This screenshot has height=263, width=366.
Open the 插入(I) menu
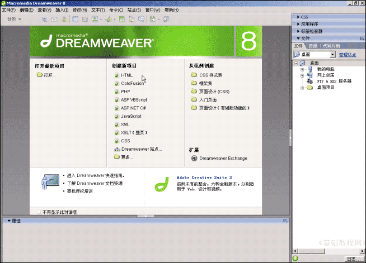tap(62, 10)
